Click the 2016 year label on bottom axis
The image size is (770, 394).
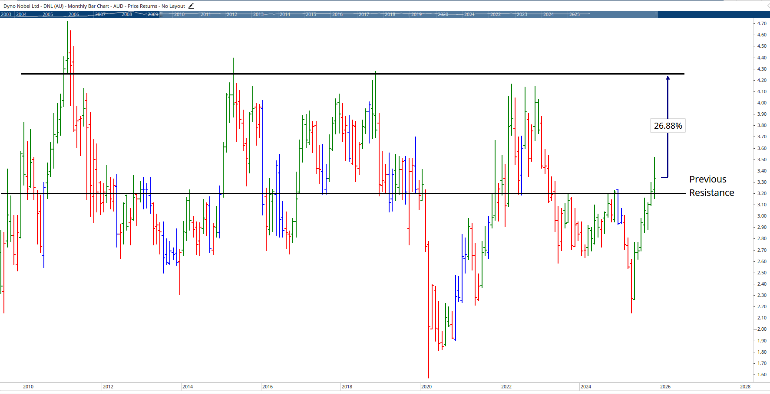268,386
